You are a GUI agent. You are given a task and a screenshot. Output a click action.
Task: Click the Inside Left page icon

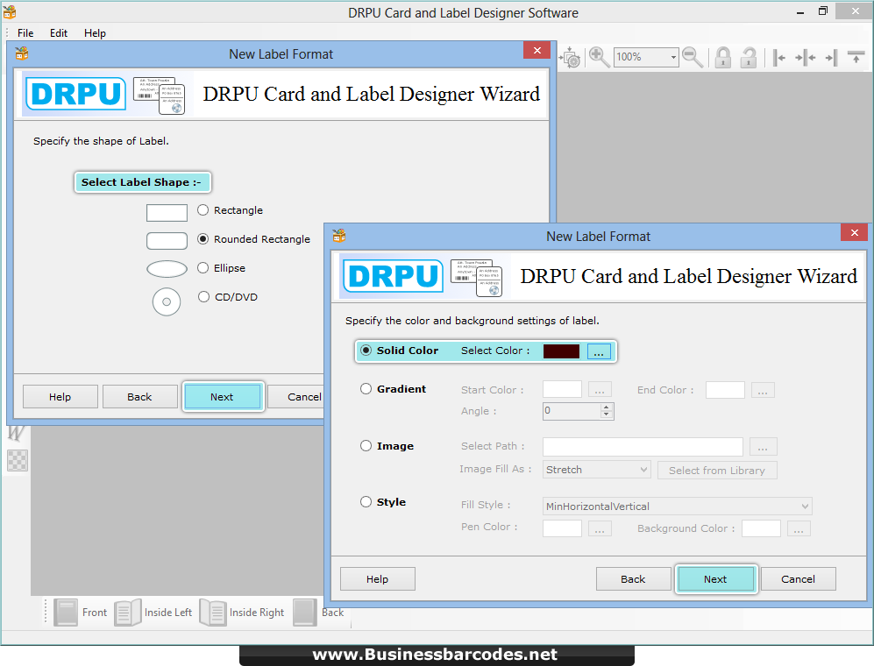128,613
